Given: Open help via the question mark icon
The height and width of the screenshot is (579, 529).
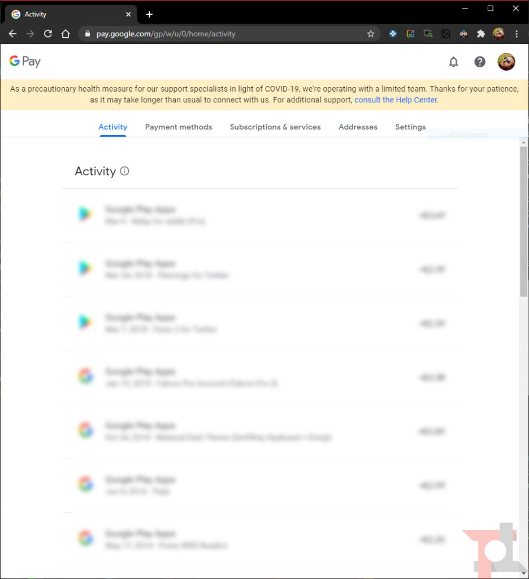Looking at the screenshot, I should point(480,62).
